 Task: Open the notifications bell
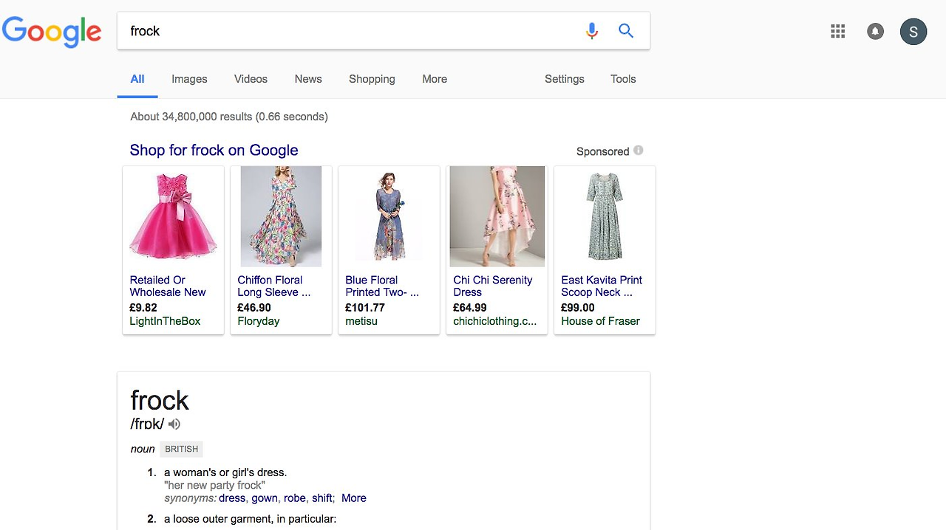(875, 31)
